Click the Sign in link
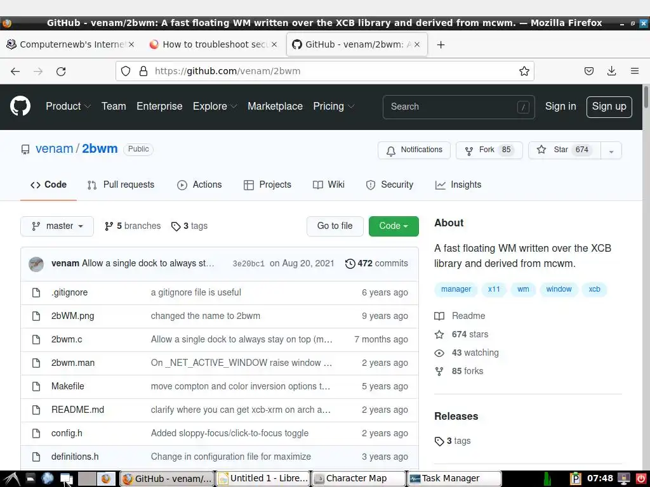Image resolution: width=650 pixels, height=487 pixels. coord(560,107)
